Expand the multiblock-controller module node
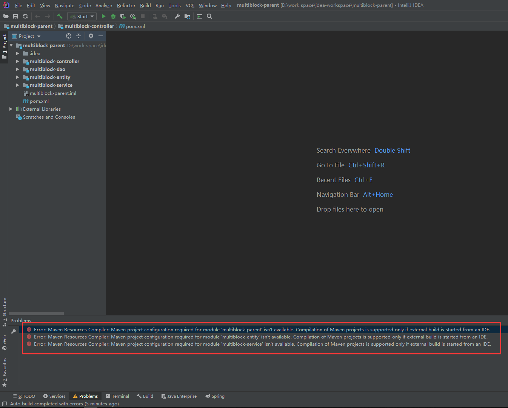 17,61
